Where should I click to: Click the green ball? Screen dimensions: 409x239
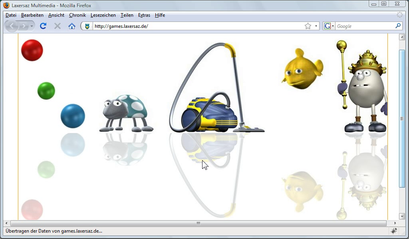(x=46, y=91)
